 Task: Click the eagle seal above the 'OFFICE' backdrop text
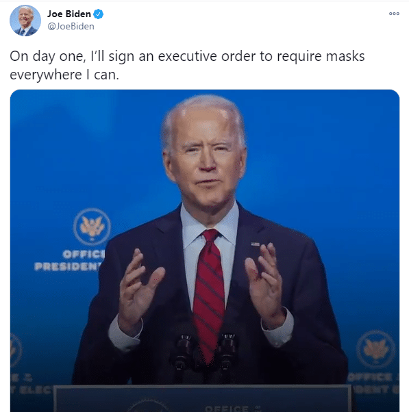click(x=92, y=227)
